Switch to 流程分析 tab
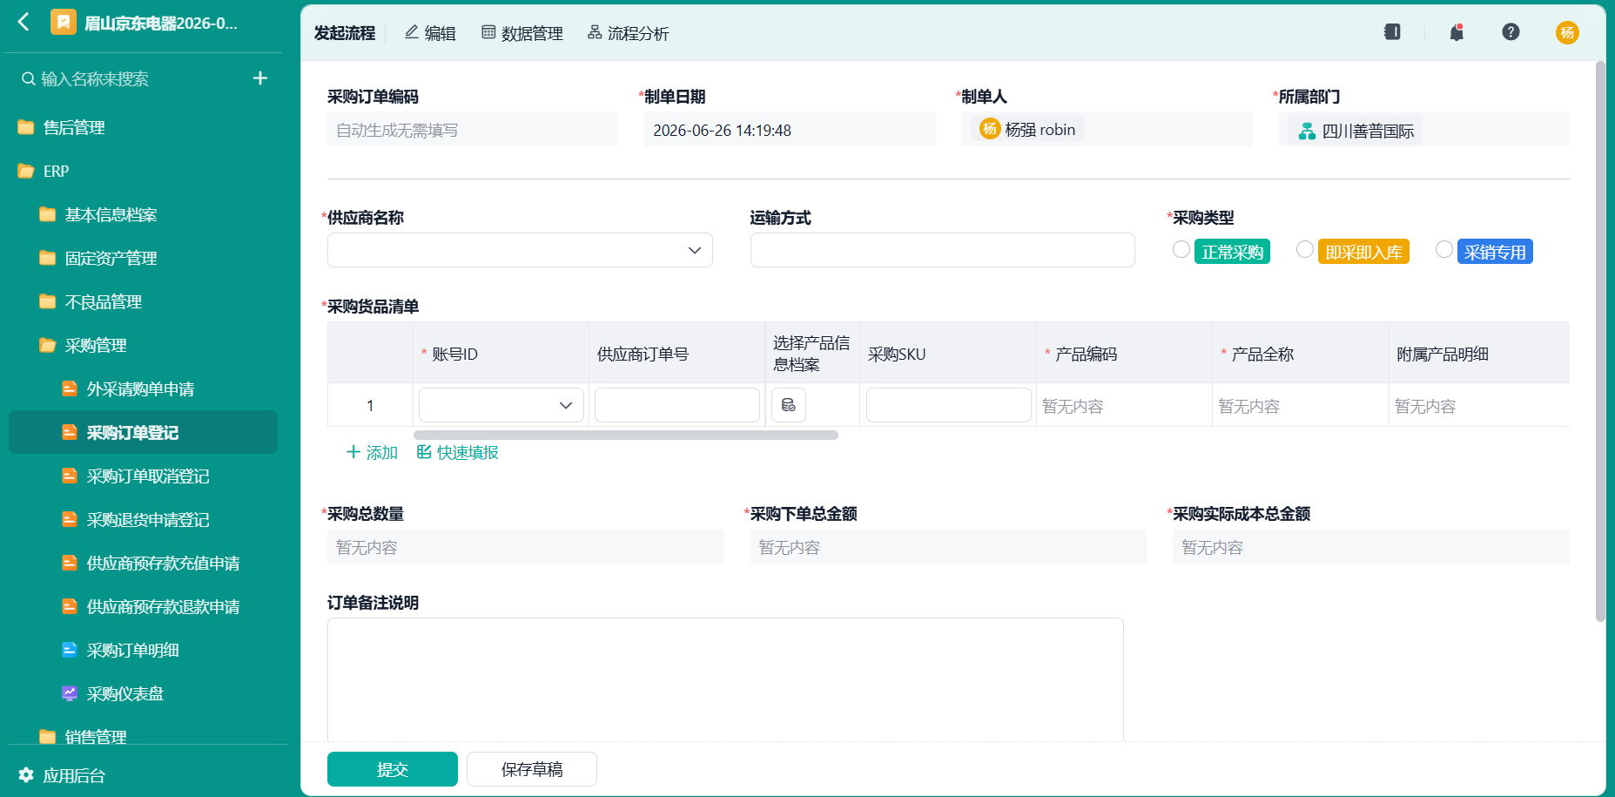 (629, 33)
